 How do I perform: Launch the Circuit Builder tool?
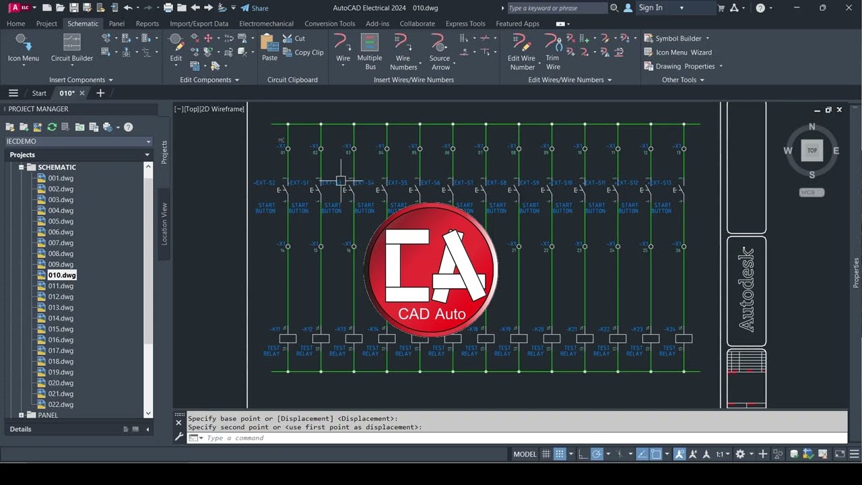click(72, 48)
